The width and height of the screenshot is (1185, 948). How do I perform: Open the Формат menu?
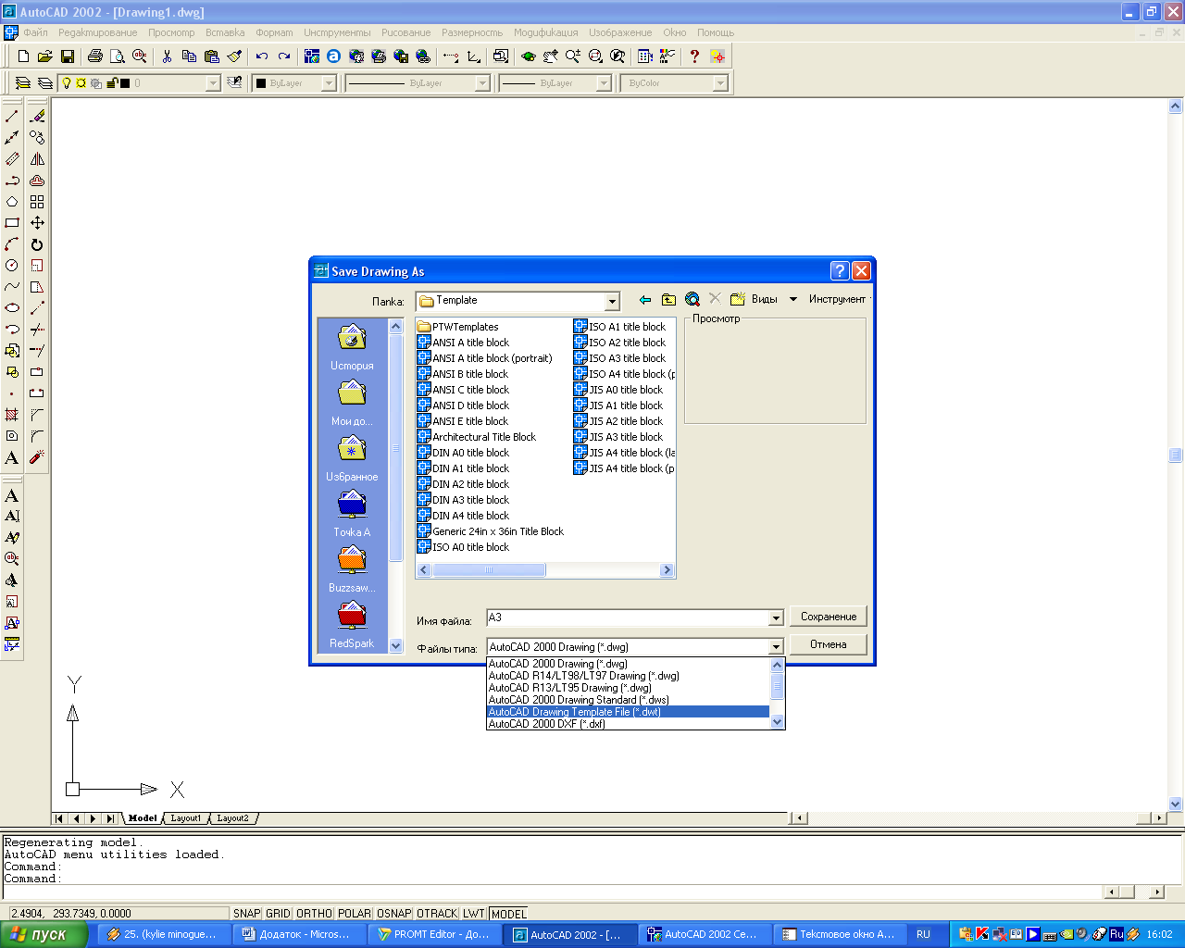(x=274, y=32)
